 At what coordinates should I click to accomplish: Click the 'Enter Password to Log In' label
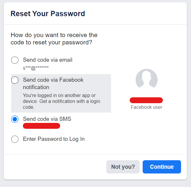tap(54, 139)
